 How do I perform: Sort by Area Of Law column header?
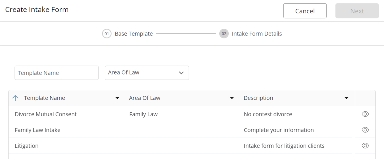(145, 98)
